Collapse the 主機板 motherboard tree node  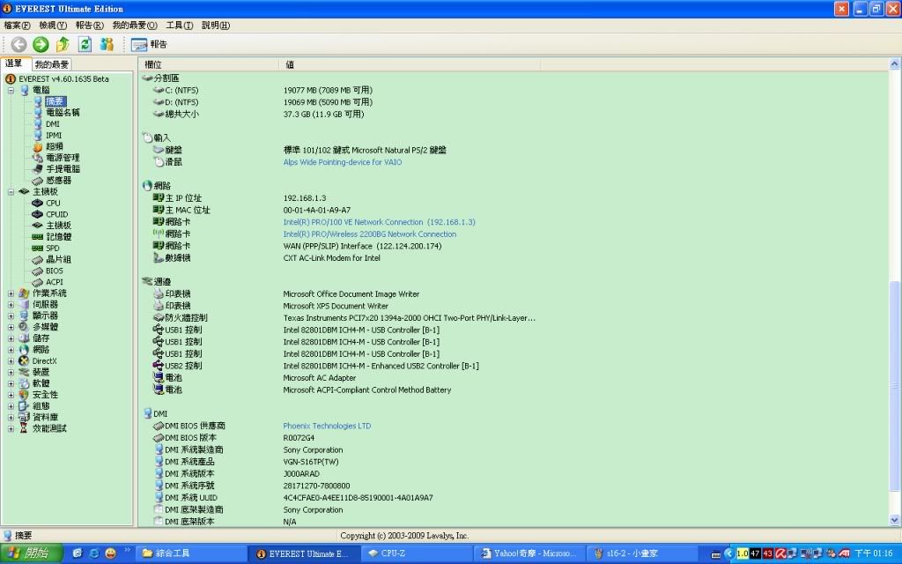point(11,191)
